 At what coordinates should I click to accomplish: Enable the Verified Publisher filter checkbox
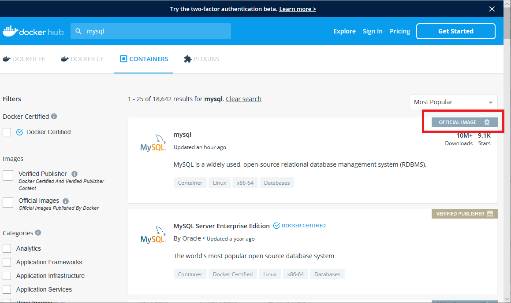coord(8,175)
